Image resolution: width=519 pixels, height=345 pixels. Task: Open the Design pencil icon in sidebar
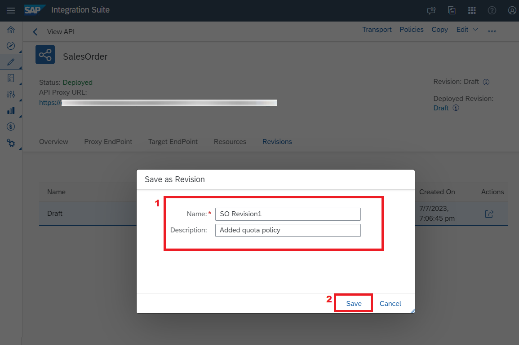point(11,62)
